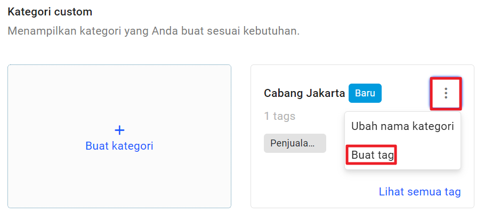Screen dimensions: 484x221
Task: Click the word Jakarta in the card title
Action: [325, 93]
